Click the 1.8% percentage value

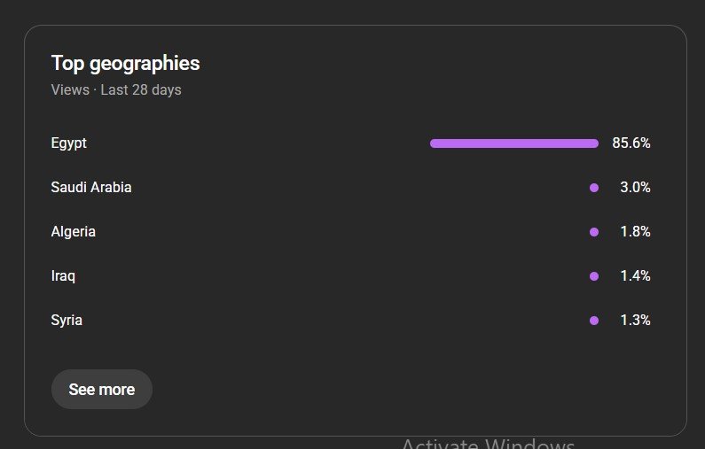[x=635, y=232]
